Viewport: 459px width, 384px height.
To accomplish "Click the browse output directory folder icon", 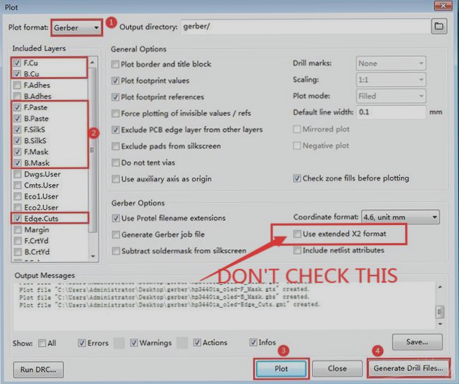I will point(438,27).
